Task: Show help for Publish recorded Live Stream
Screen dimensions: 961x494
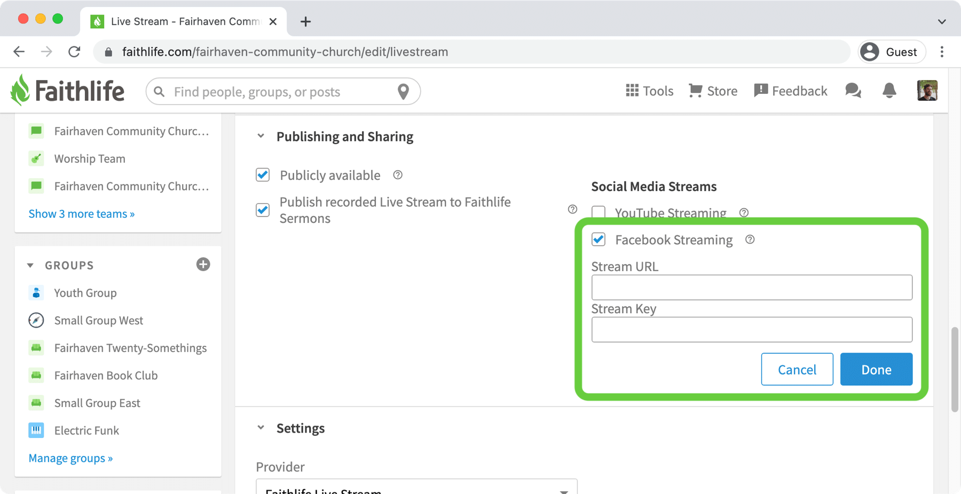Action: (x=572, y=209)
